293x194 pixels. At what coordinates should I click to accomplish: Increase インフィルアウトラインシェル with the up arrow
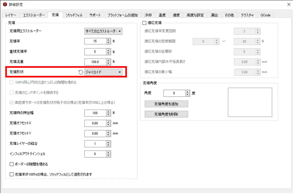(108, 153)
